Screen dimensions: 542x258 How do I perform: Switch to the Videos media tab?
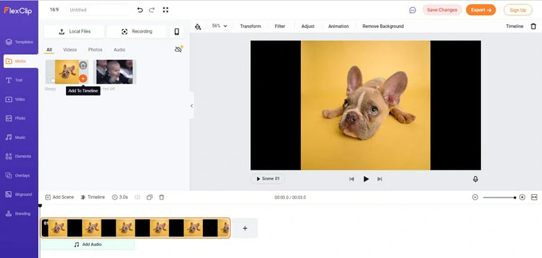click(x=69, y=50)
